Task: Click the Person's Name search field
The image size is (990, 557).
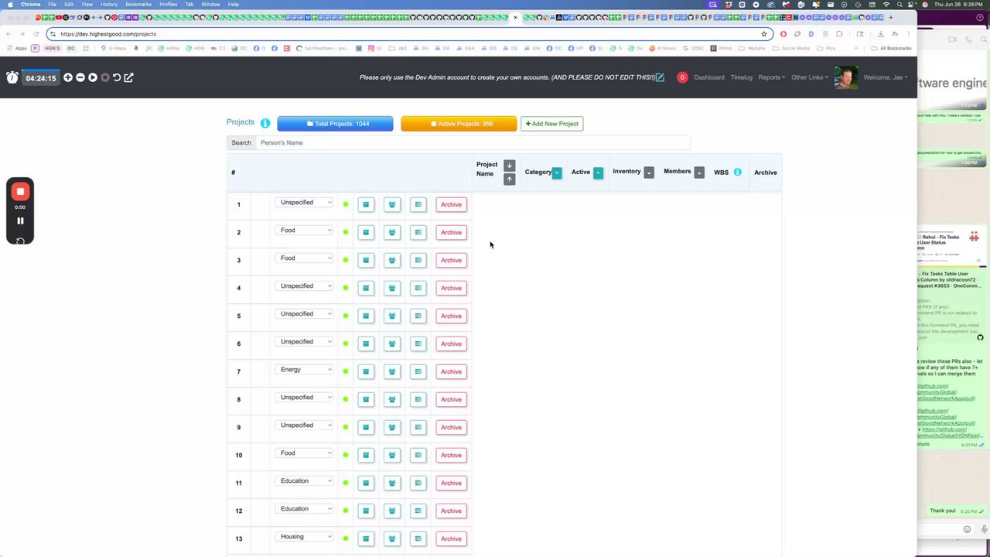Action: point(473,142)
